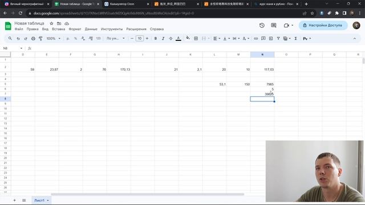
Task: Open Google account avatar
Action: 356,25
